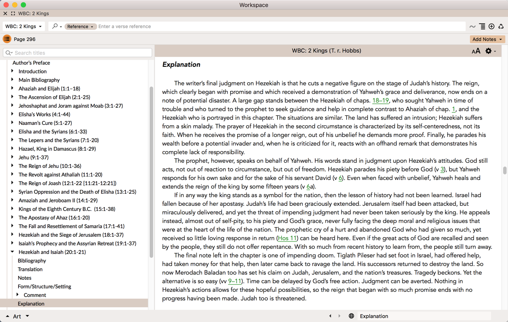Open the 18–19 chapter link

click(380, 101)
